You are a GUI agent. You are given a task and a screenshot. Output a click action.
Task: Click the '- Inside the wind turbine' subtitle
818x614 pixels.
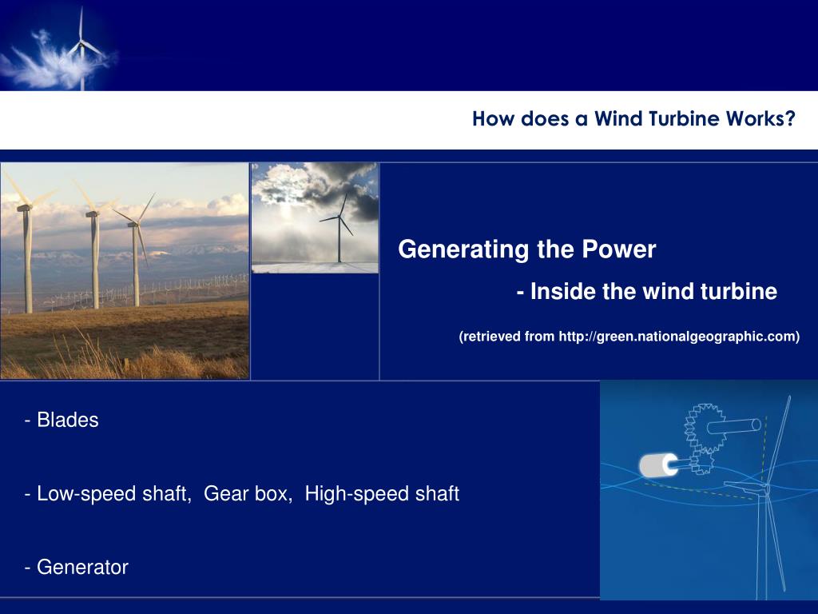pyautogui.click(x=647, y=291)
